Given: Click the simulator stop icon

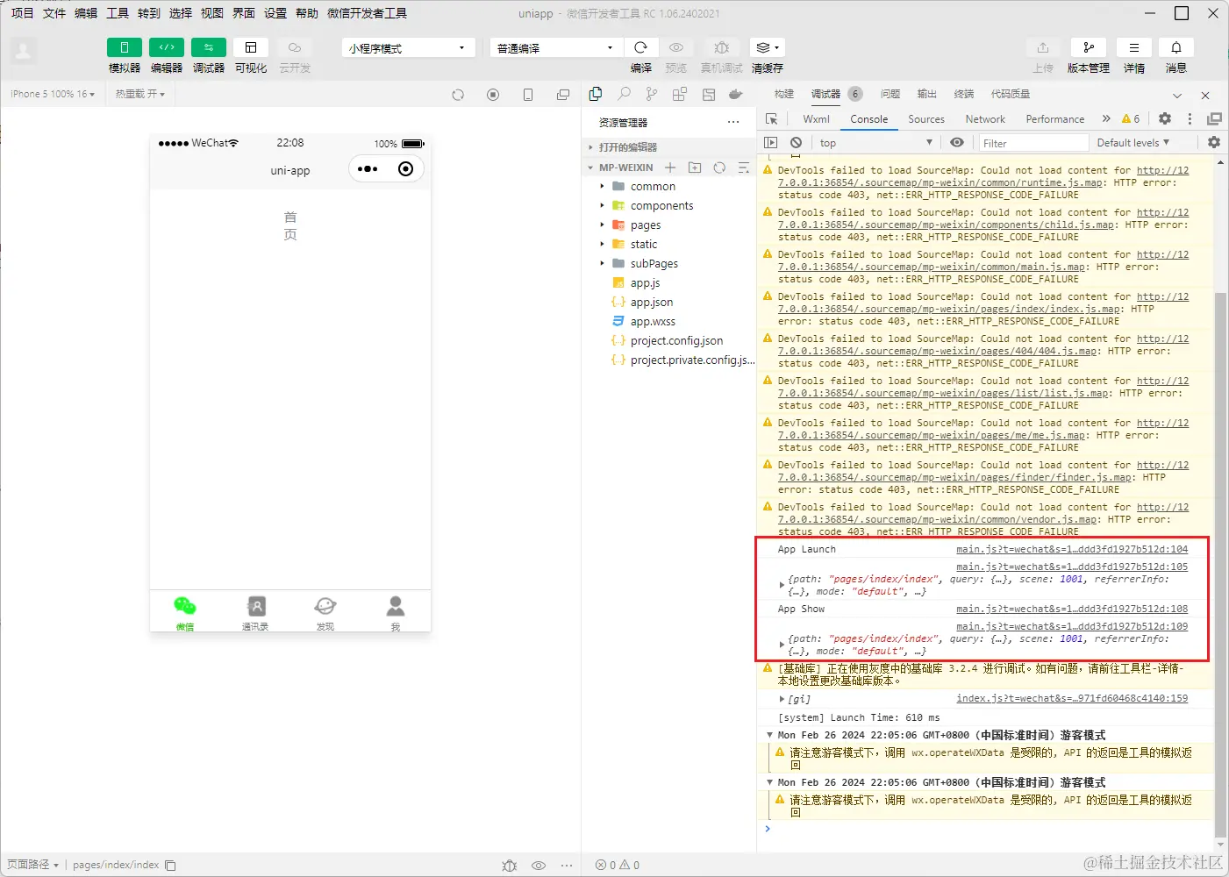Looking at the screenshot, I should pos(493,95).
